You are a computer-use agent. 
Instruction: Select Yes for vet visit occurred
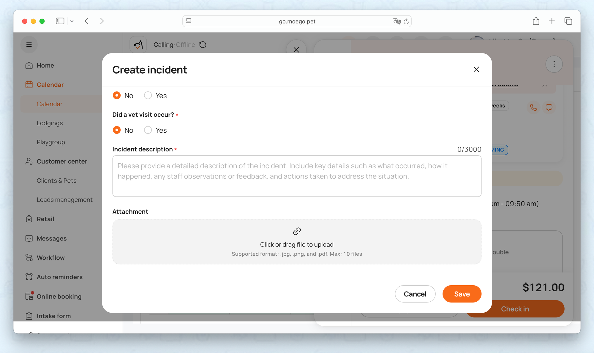click(148, 130)
